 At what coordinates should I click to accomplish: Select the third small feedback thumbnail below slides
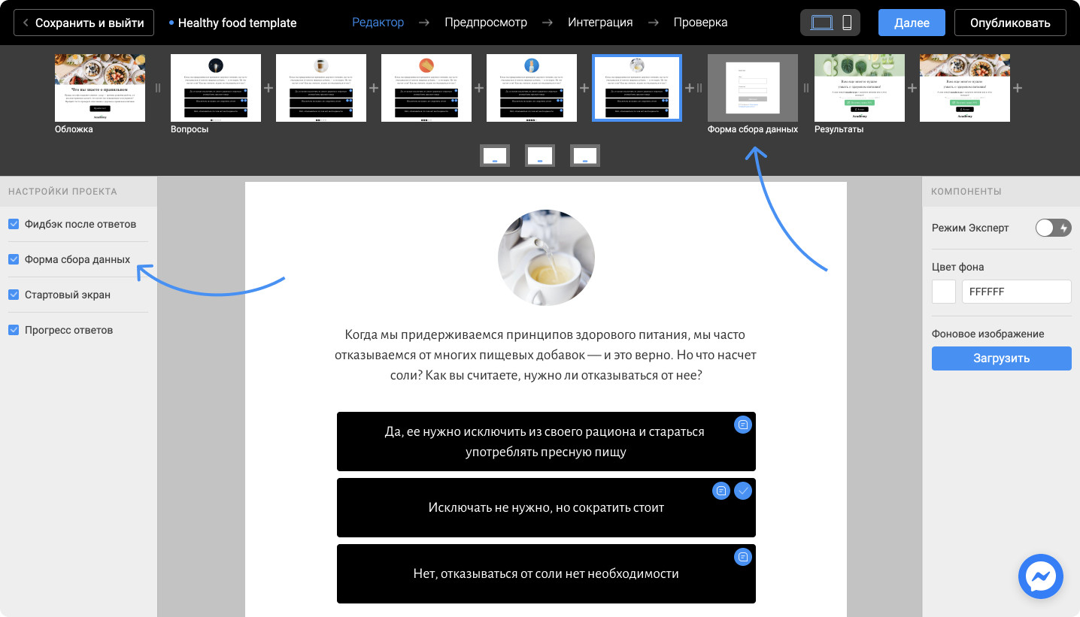pyautogui.click(x=585, y=156)
